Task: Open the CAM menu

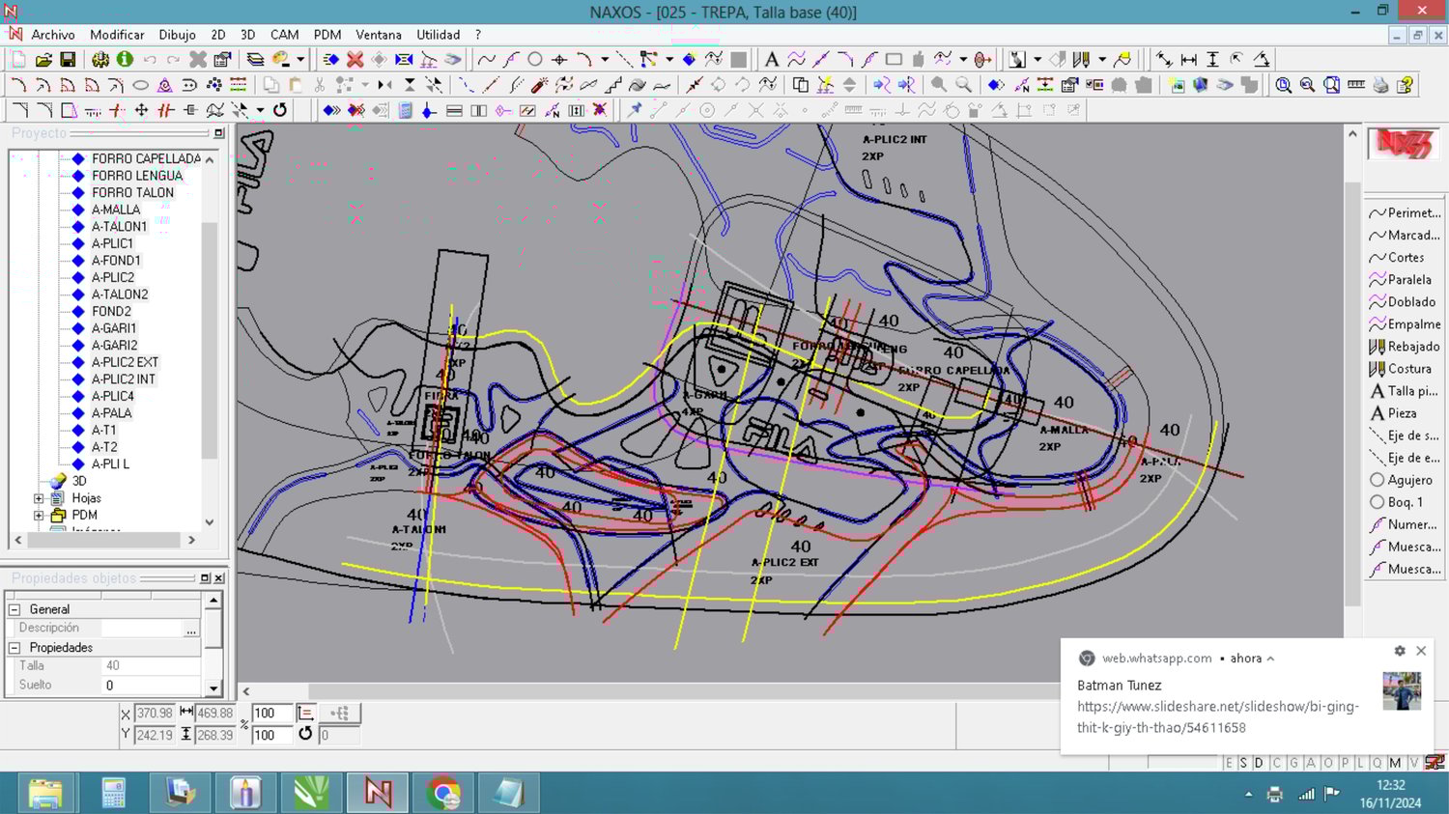Action: tap(284, 35)
